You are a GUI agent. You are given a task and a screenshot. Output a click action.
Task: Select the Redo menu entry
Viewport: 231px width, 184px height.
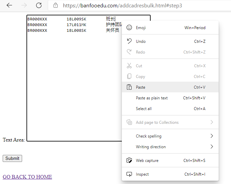[141, 52]
